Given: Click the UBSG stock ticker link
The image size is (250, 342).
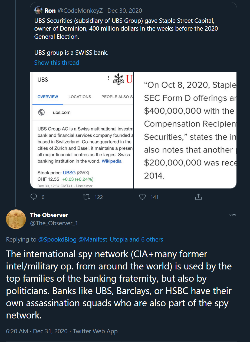Looking at the screenshot, I should click(69, 173).
